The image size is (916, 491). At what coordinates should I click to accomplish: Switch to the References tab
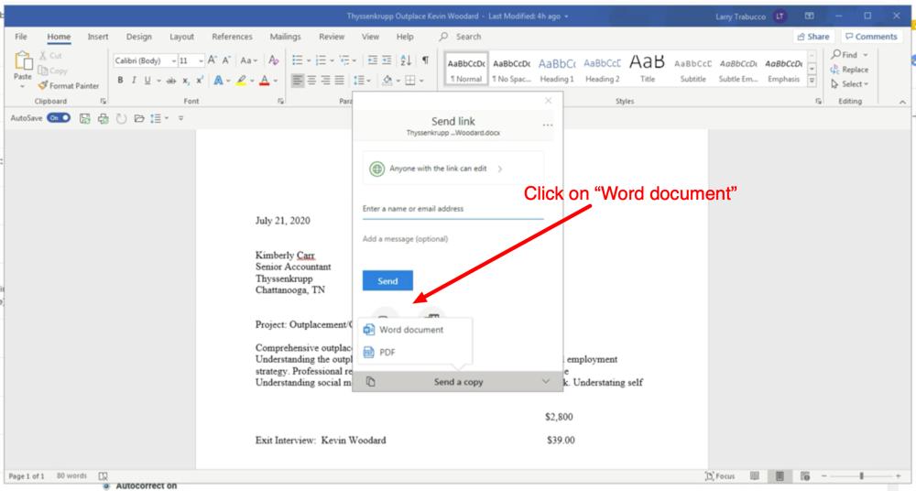(x=232, y=37)
